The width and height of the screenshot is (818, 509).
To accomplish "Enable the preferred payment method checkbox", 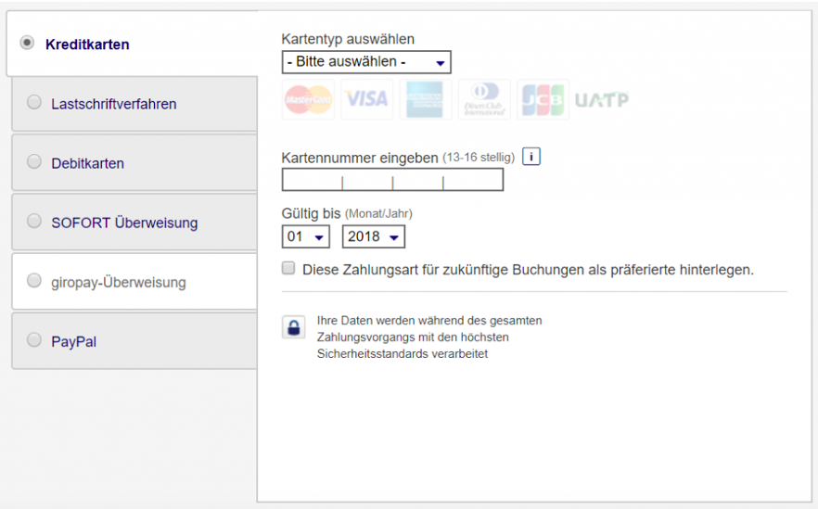I will pyautogui.click(x=288, y=269).
